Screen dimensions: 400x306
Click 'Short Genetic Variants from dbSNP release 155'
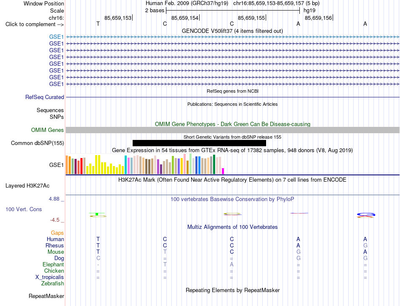[232, 137]
